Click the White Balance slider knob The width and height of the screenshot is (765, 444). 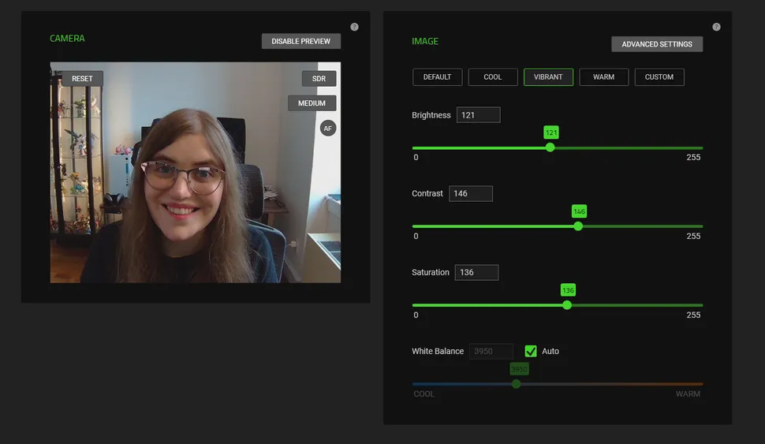(517, 384)
